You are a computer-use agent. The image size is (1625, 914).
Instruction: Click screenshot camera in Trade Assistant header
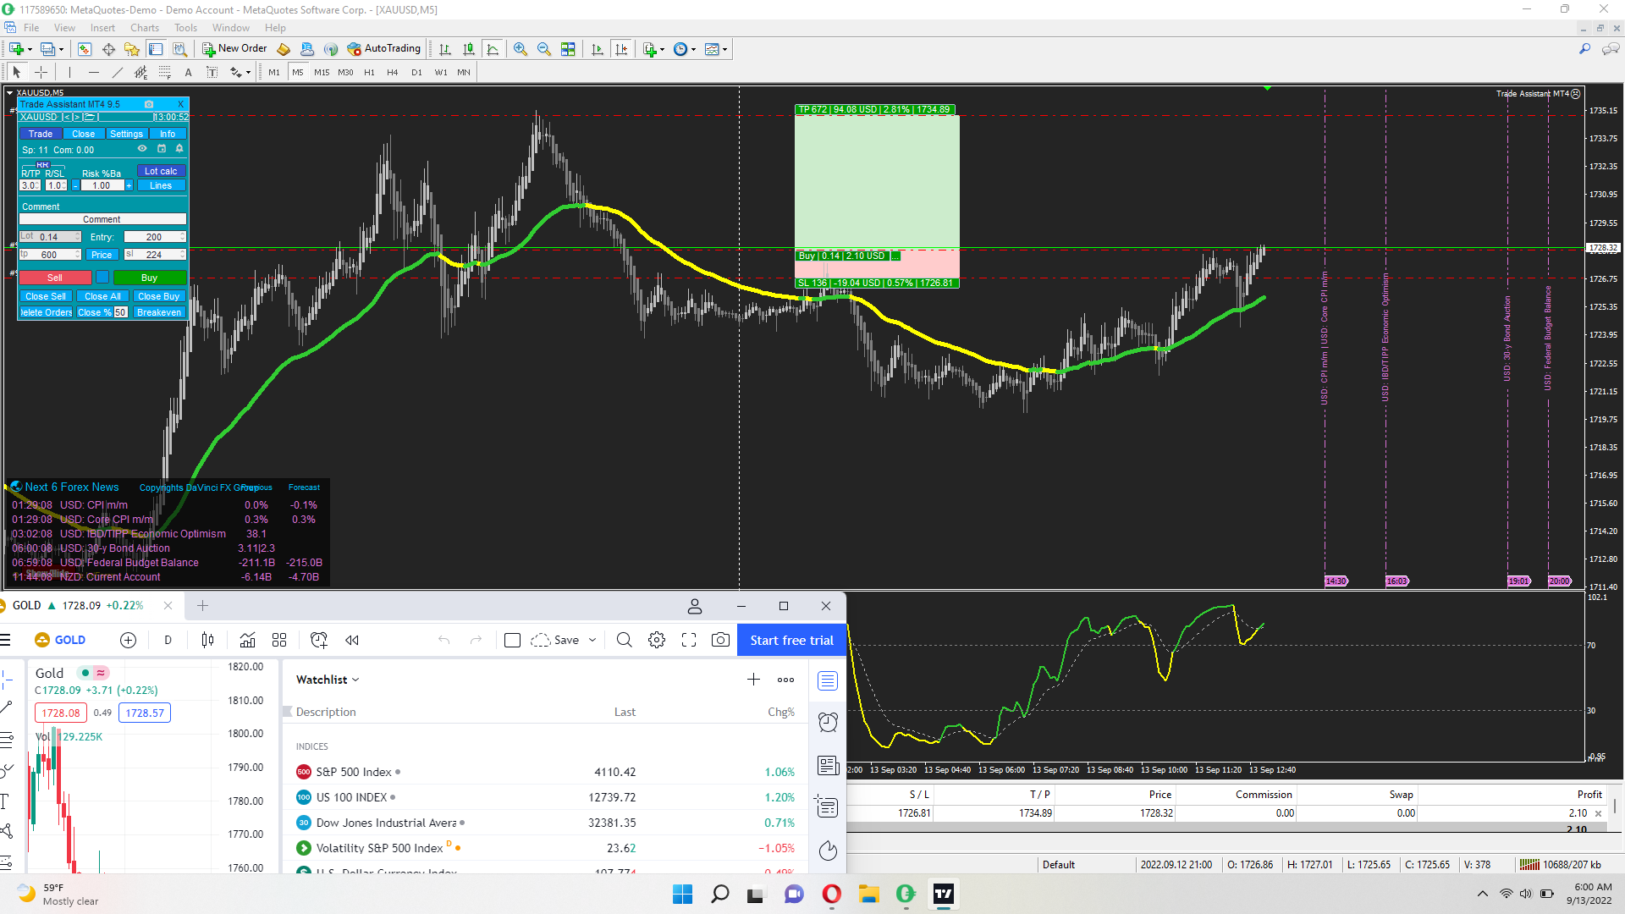point(149,104)
